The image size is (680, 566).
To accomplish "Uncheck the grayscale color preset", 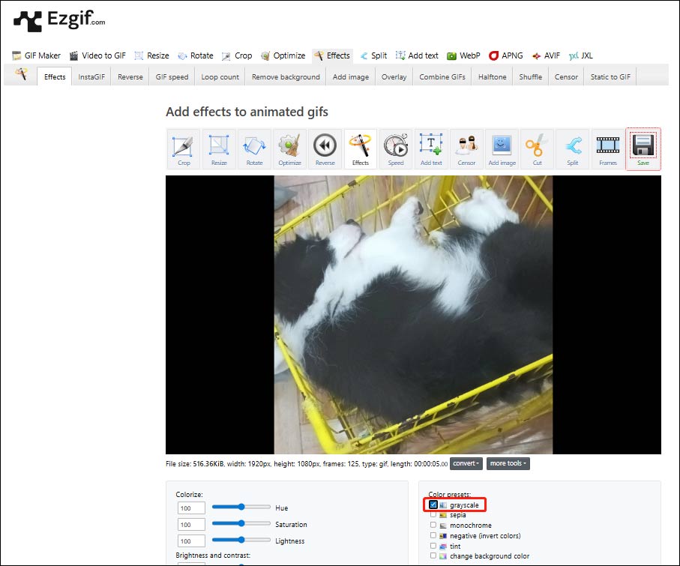I will (433, 505).
